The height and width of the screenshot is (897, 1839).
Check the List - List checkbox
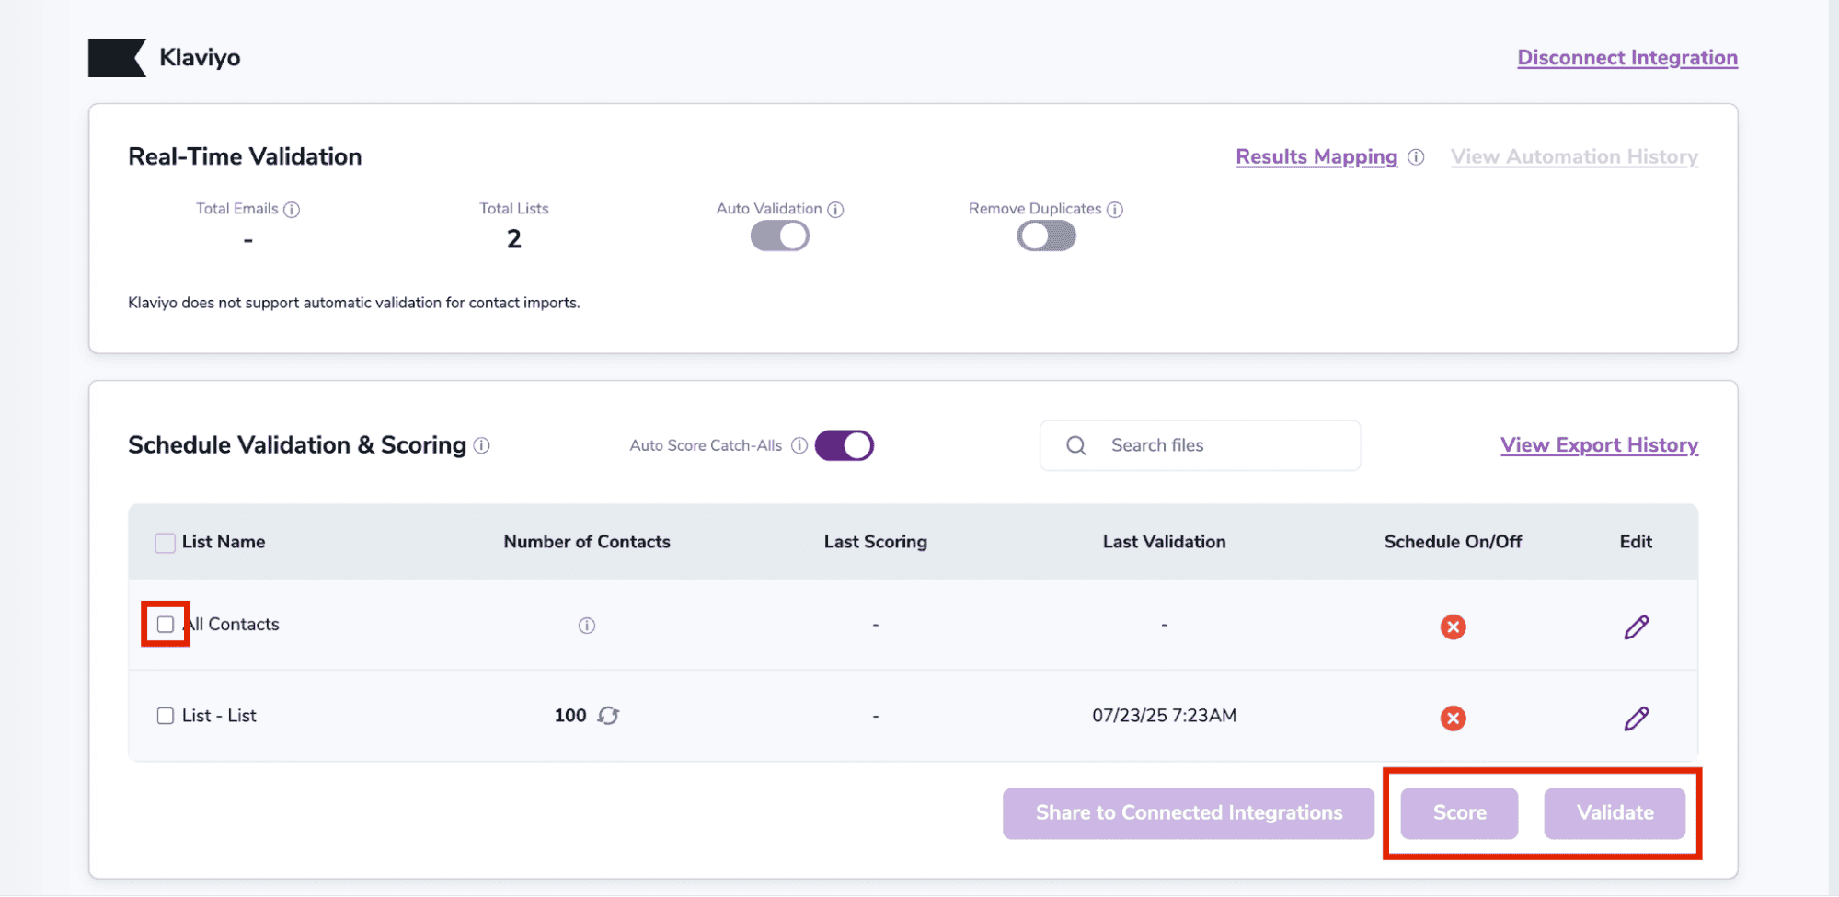(165, 715)
